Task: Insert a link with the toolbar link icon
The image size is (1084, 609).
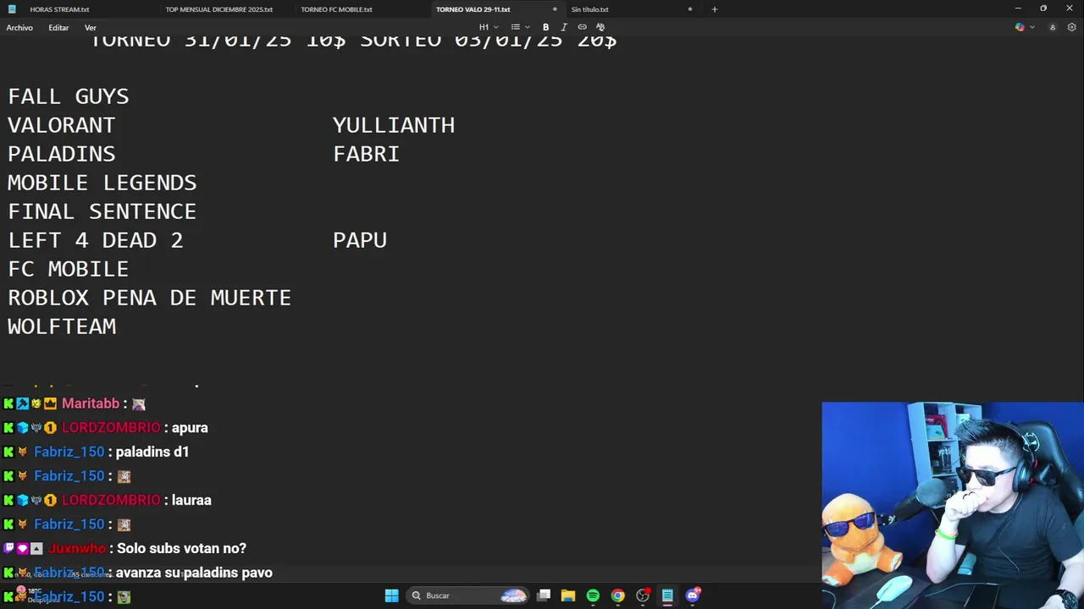Action: [582, 27]
